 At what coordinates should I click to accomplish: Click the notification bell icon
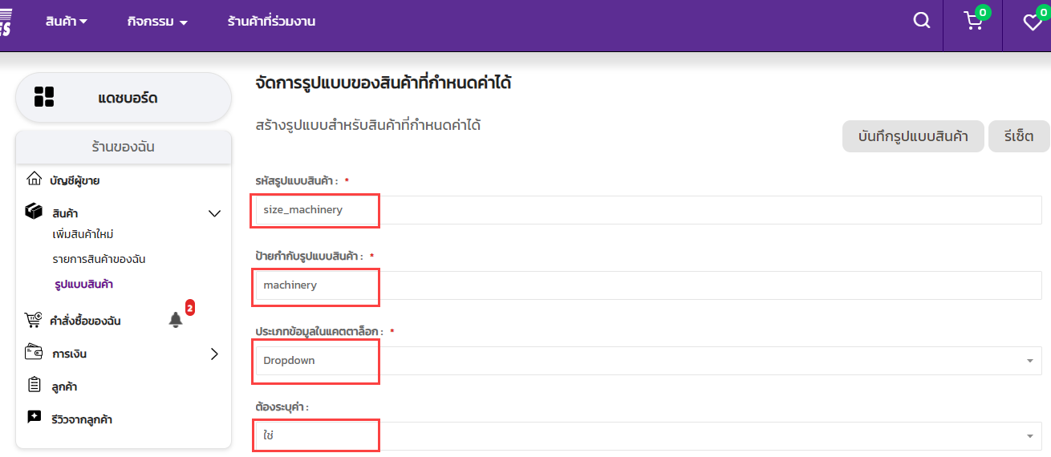point(176,320)
